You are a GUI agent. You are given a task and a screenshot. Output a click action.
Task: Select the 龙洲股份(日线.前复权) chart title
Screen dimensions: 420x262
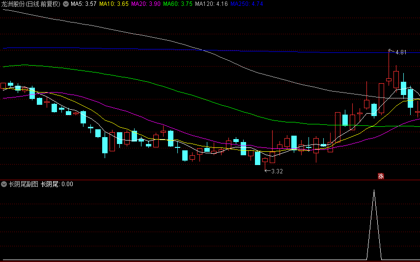[x=31, y=4]
